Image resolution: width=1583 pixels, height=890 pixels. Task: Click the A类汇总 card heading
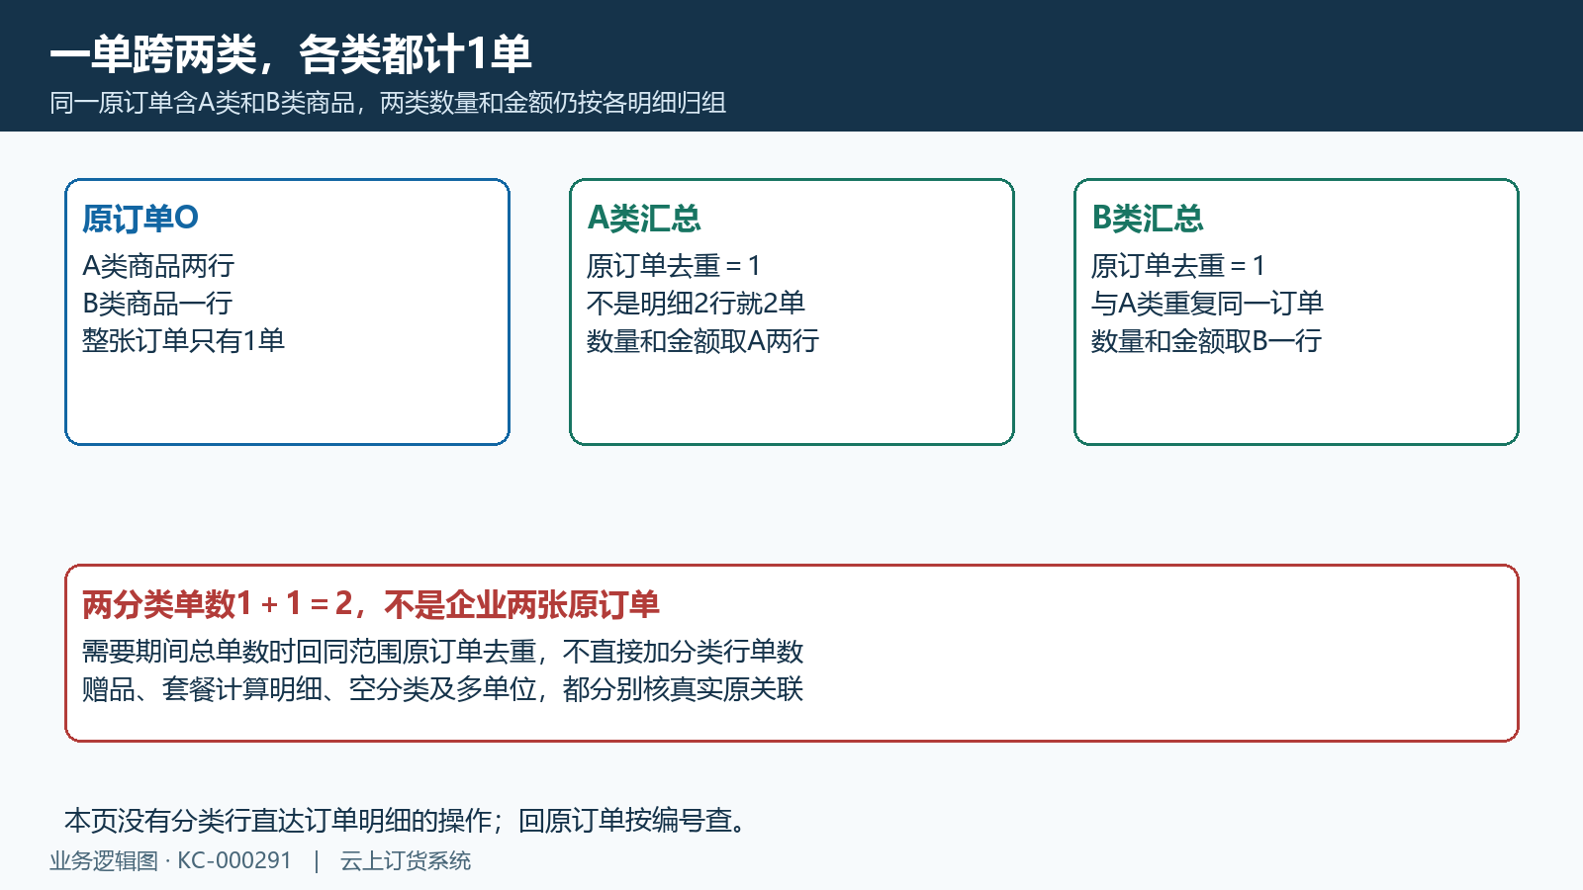point(644,219)
